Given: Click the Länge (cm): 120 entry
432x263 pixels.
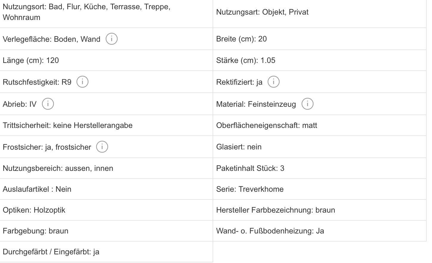Looking at the screenshot, I should click(31, 61).
